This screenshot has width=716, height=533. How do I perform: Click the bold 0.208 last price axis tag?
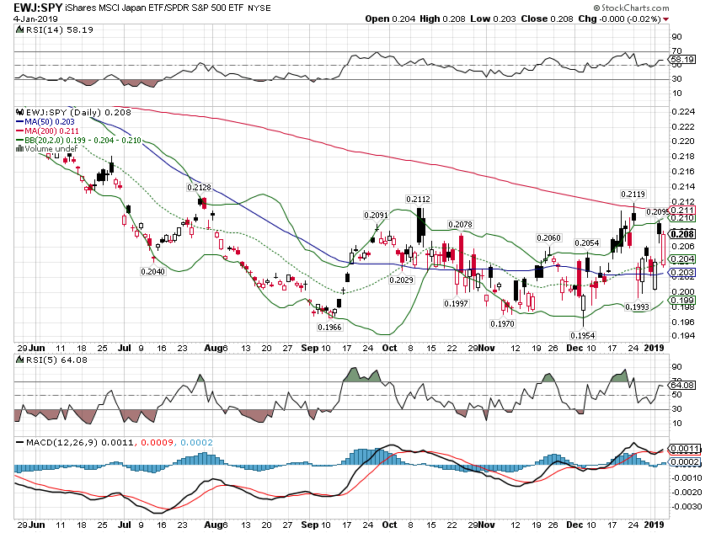point(683,234)
